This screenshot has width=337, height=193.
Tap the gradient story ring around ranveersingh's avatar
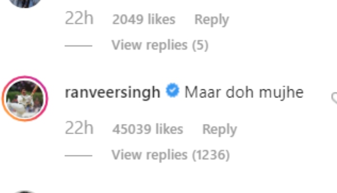[x=25, y=99]
